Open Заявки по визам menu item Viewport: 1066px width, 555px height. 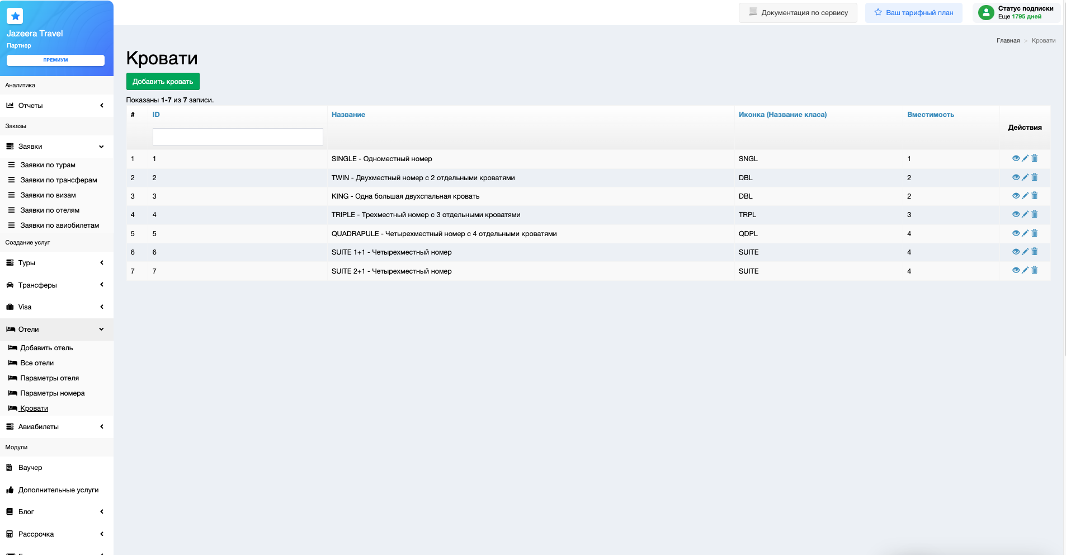click(x=48, y=195)
